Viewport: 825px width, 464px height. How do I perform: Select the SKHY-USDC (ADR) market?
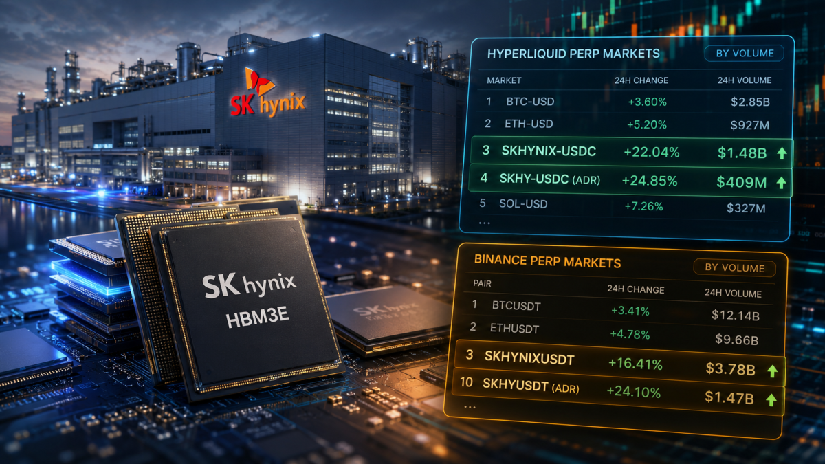pyautogui.click(x=631, y=181)
